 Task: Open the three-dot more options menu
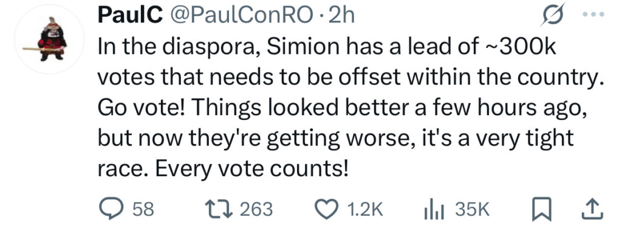[594, 15]
